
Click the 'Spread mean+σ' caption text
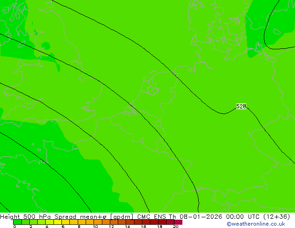tap(81, 217)
